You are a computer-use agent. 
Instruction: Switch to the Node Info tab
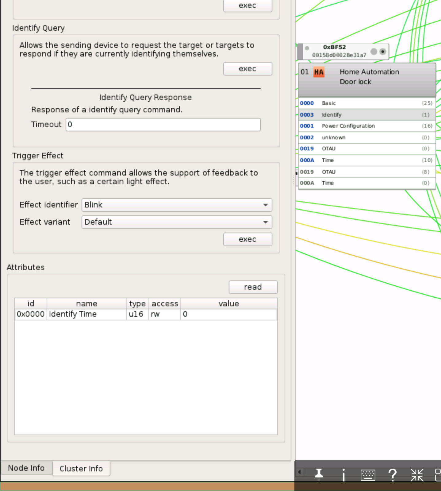(26, 468)
